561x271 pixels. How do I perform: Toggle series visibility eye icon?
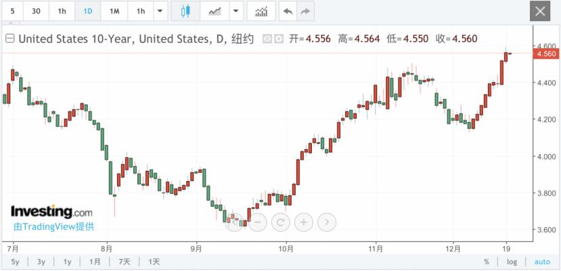[267, 39]
